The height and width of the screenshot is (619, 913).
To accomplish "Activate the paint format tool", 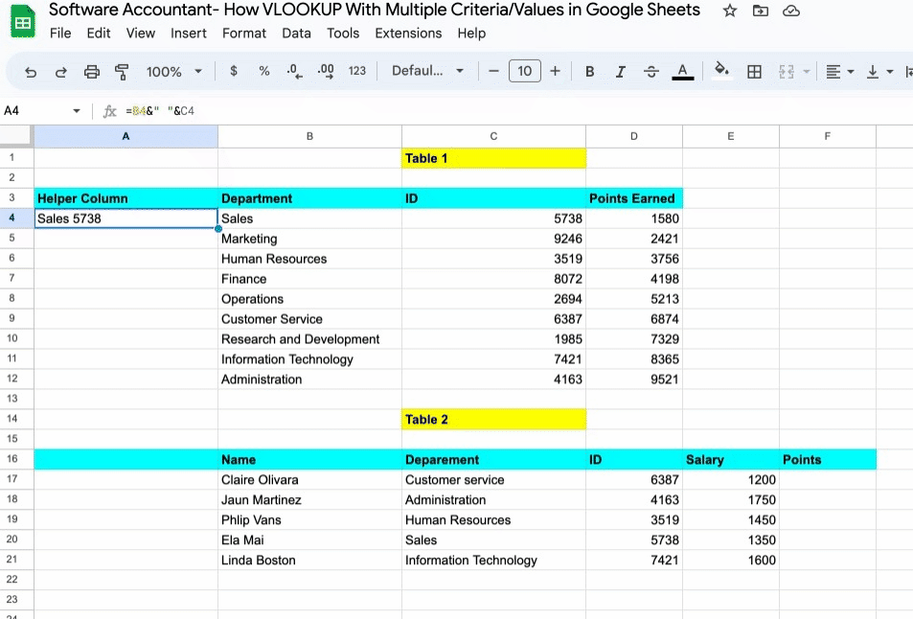I will pyautogui.click(x=122, y=72).
